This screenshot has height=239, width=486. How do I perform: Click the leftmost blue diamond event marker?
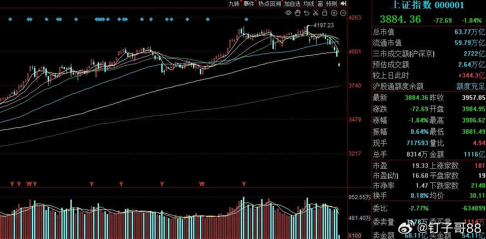pyautogui.click(x=10, y=20)
